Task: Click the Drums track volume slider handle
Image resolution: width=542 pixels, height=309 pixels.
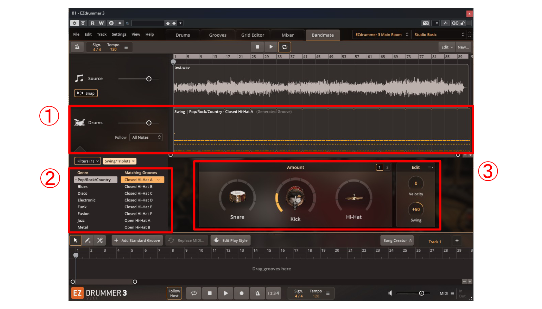Action: pos(149,123)
